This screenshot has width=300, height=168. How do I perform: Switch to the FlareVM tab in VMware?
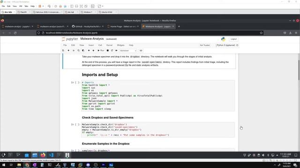[23, 12]
